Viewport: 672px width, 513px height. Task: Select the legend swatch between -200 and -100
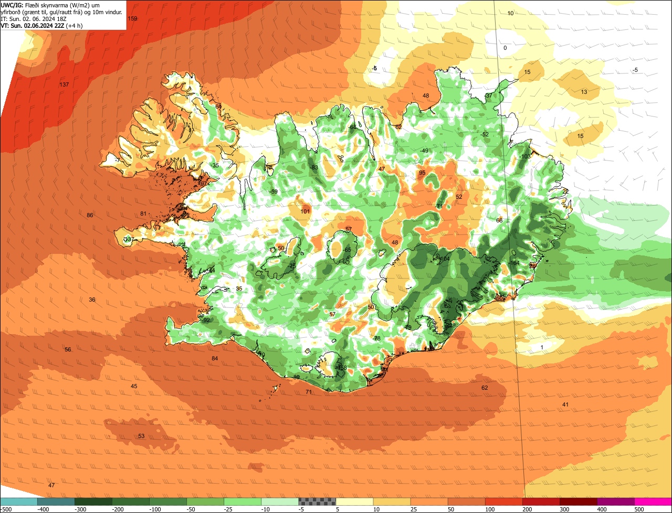(x=130, y=501)
